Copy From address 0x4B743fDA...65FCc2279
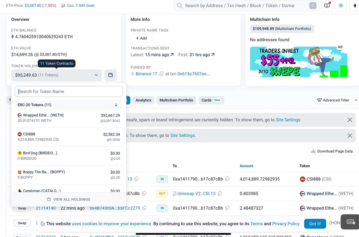Screen dimensions: 359x237 coord(144,208)
